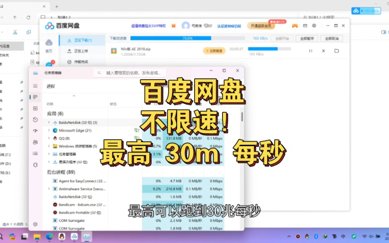Click the Up arrow in File Explorer
Image resolution: width=389 pixels, height=243 pixels.
15,17
